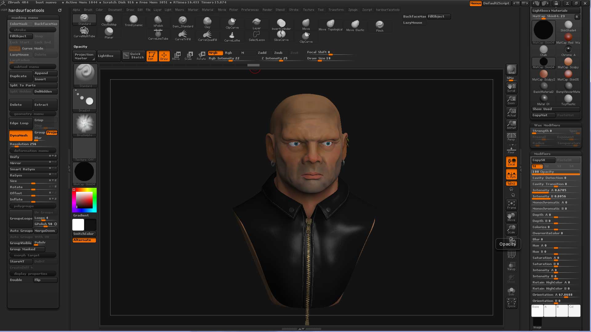
Task: Click the white main color swatch
Action: pos(78,225)
